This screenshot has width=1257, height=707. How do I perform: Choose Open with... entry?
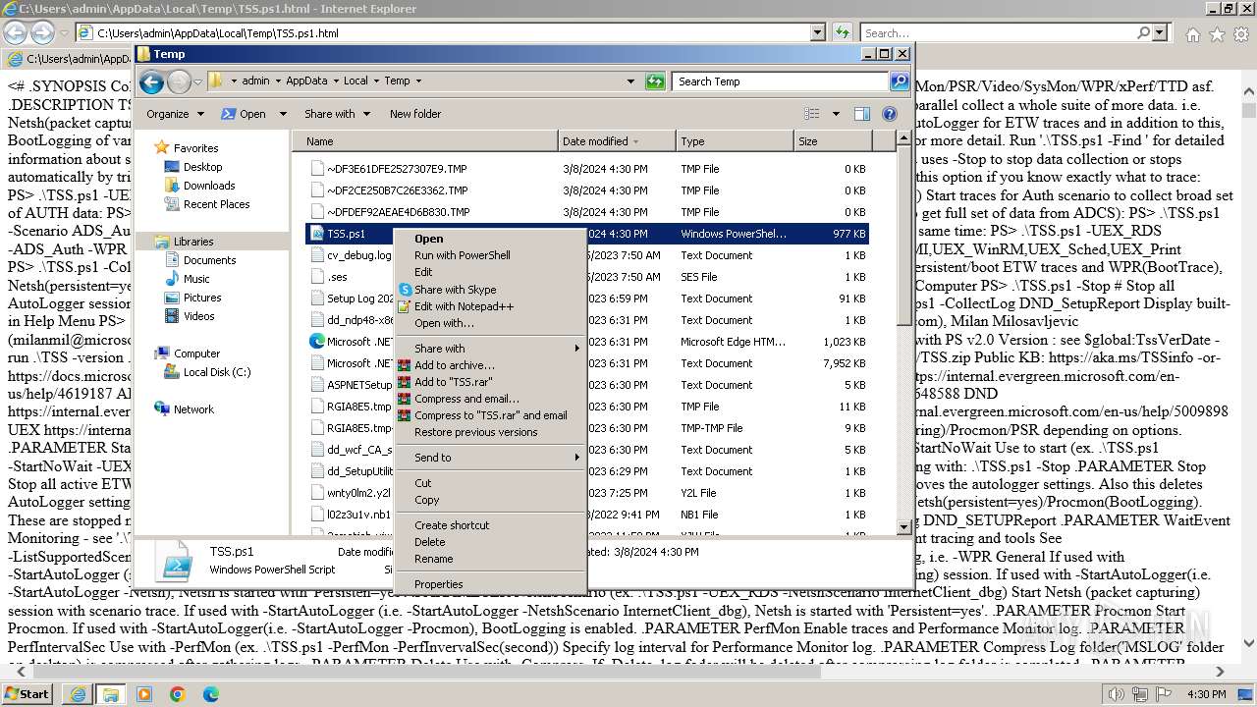490,323
